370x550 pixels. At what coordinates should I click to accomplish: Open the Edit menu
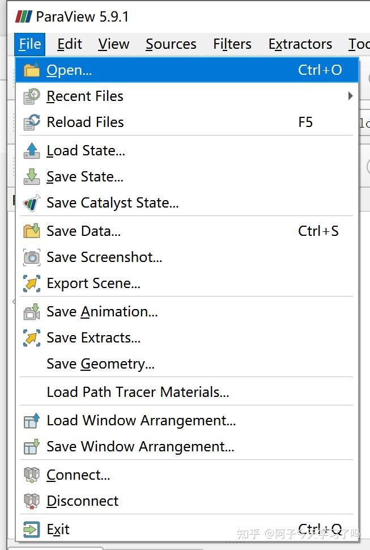[70, 44]
